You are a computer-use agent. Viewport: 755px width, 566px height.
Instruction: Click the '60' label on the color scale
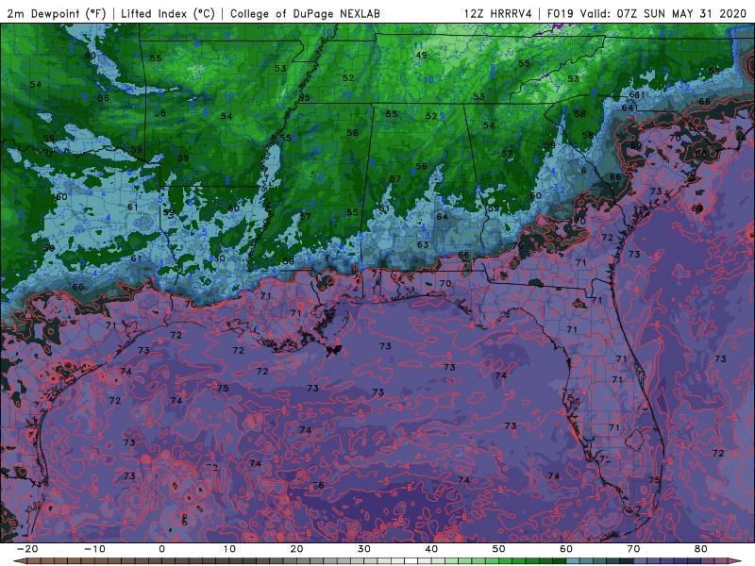(x=566, y=549)
